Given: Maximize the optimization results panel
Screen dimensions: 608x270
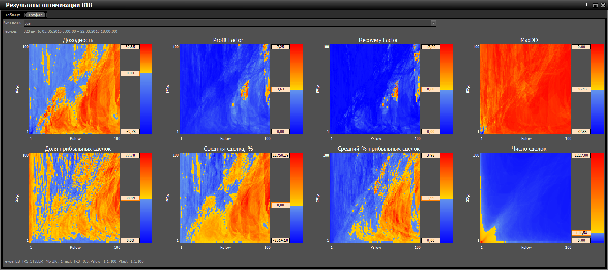Looking at the screenshot, I should coord(595,5).
